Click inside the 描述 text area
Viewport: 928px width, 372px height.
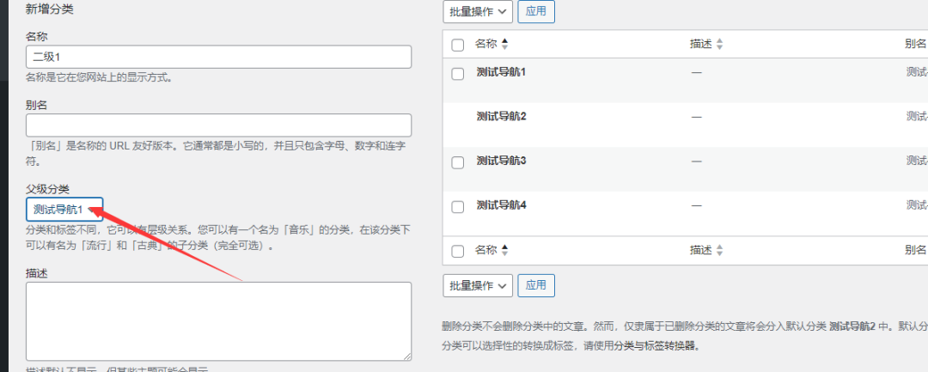(x=219, y=320)
